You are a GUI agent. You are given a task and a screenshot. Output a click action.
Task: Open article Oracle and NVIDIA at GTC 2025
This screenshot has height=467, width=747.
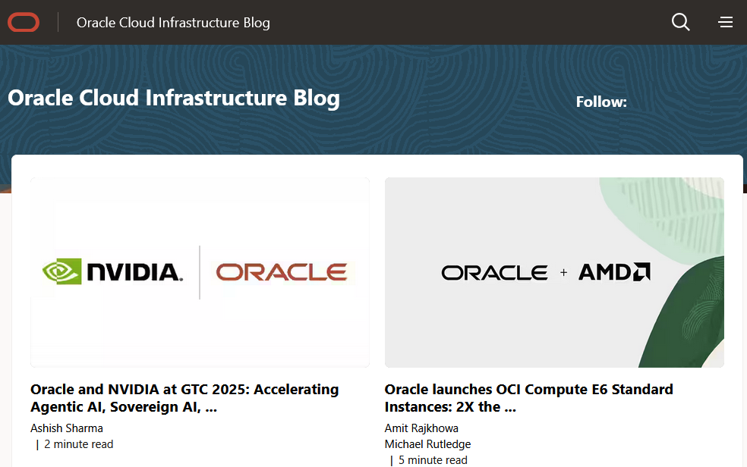(x=184, y=398)
